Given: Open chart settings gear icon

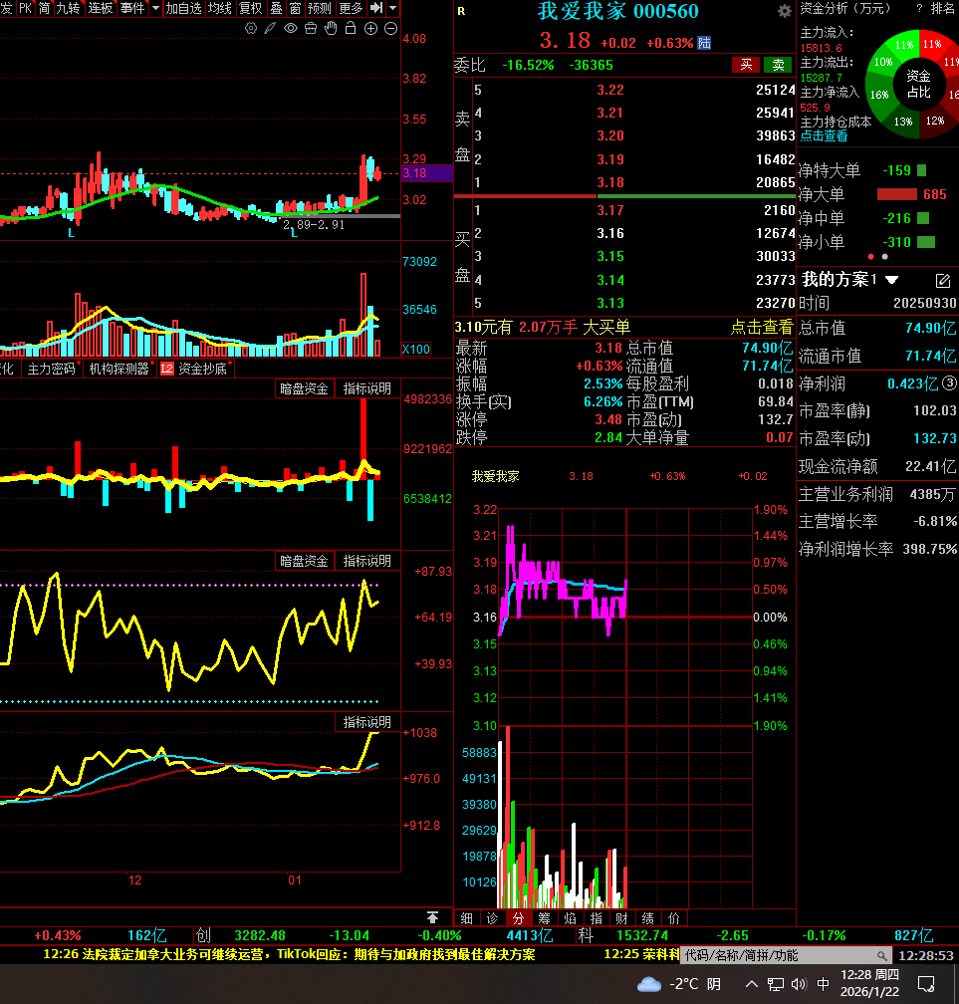Looking at the screenshot, I should pos(251,28).
